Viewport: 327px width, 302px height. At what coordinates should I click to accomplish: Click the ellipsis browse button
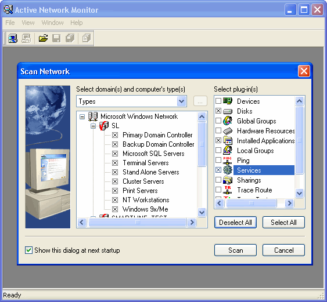click(200, 101)
